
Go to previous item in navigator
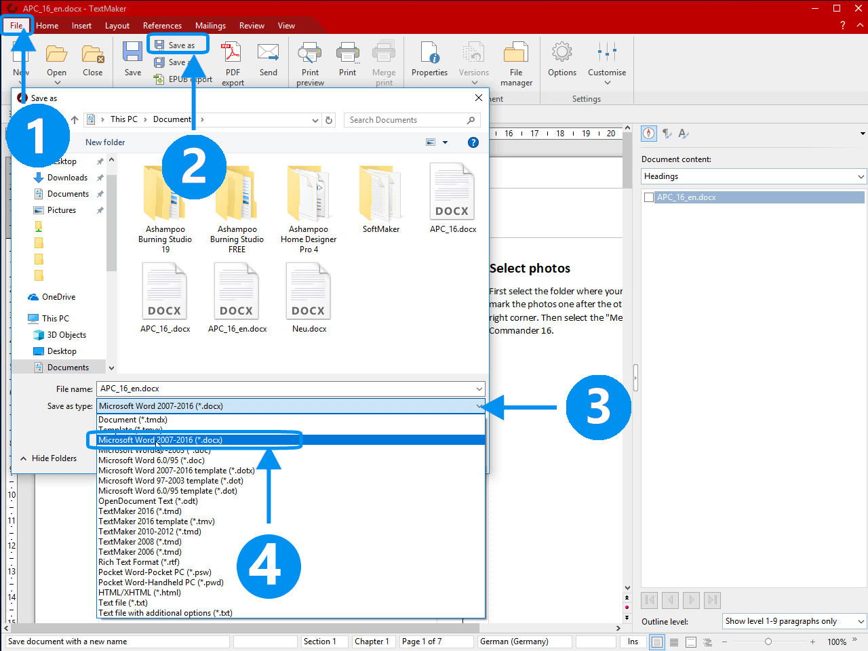click(671, 600)
